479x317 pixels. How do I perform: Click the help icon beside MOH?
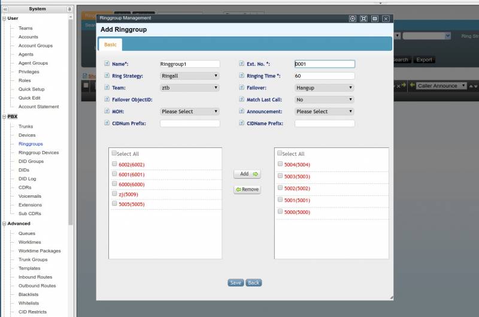click(107, 111)
